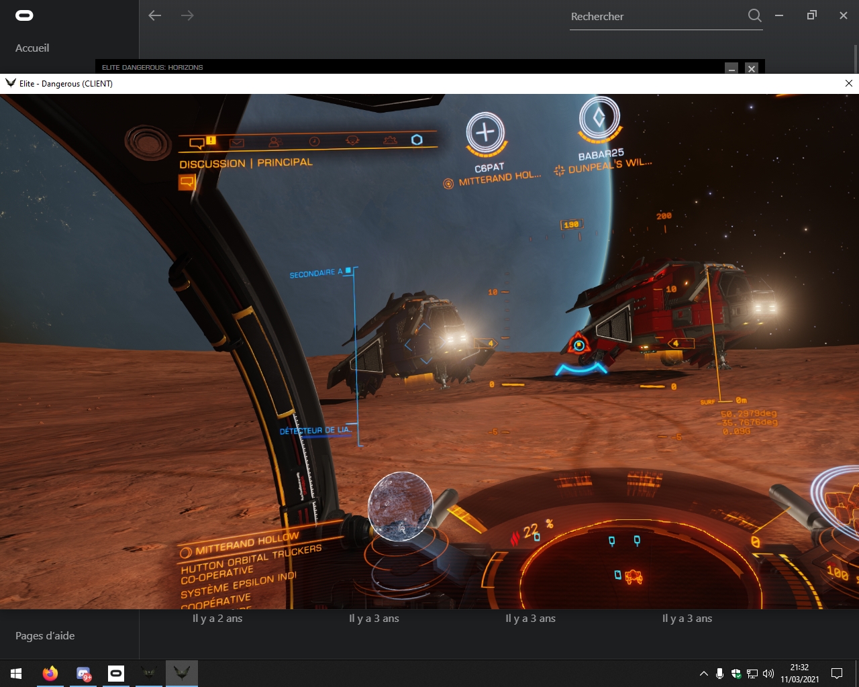This screenshot has height=687, width=859.
Task: Click the SYSTÈME EPSILON INDI text
Action: [x=238, y=584]
